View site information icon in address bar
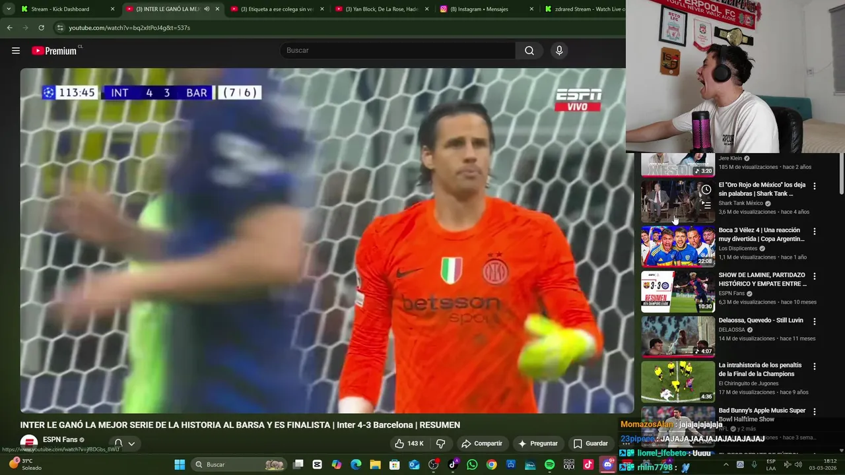This screenshot has width=845, height=475. (60, 28)
